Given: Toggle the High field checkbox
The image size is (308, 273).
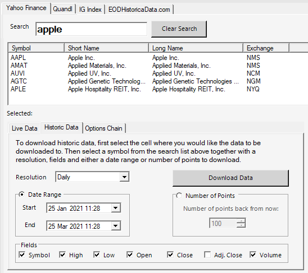Looking at the screenshot, I should point(62,255).
